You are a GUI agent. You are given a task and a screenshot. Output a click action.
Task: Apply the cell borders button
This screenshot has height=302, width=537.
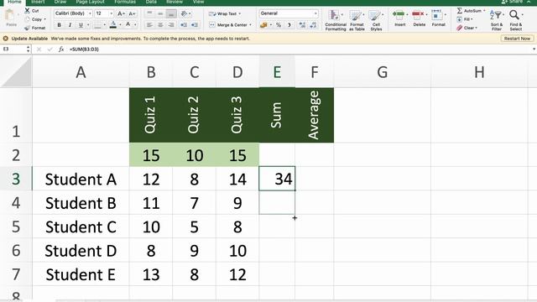point(98,25)
